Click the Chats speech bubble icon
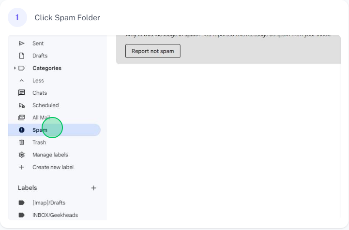Image resolution: width=349 pixels, height=230 pixels. pos(22,93)
